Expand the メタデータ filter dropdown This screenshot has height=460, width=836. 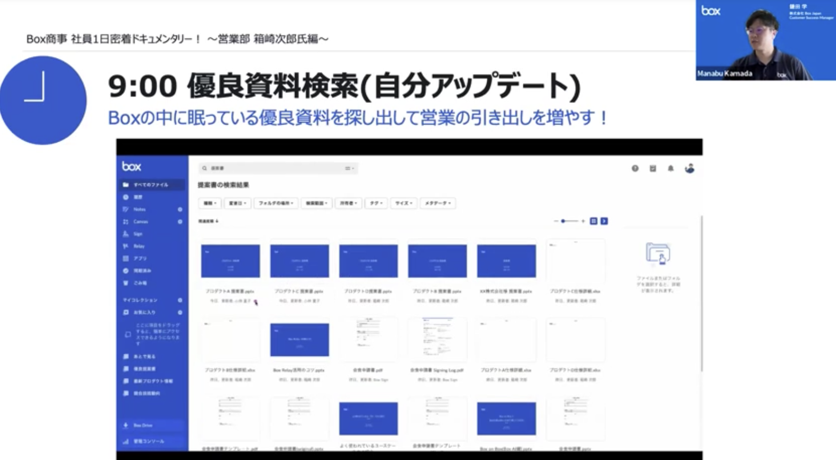[x=438, y=203]
